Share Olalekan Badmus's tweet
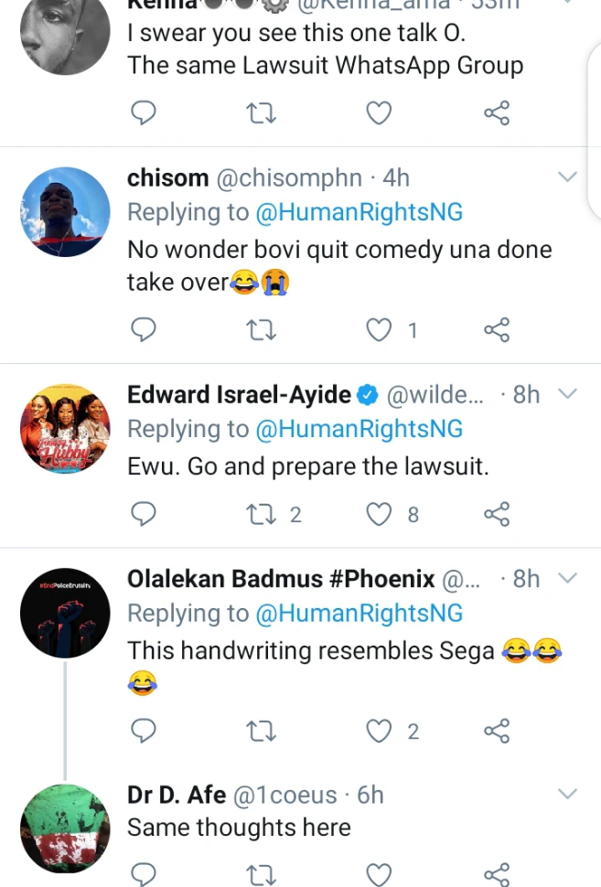Image resolution: width=601 pixels, height=887 pixels. pos(496,731)
